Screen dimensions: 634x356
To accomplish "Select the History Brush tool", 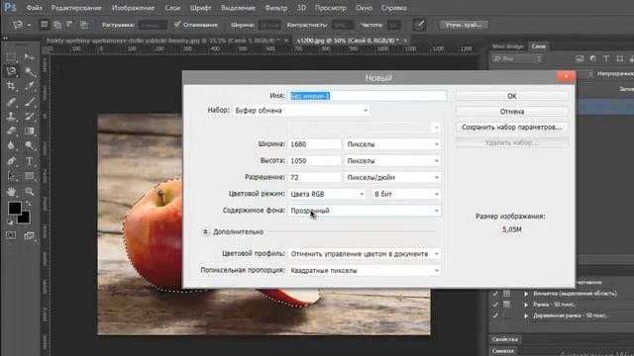I will point(30,117).
